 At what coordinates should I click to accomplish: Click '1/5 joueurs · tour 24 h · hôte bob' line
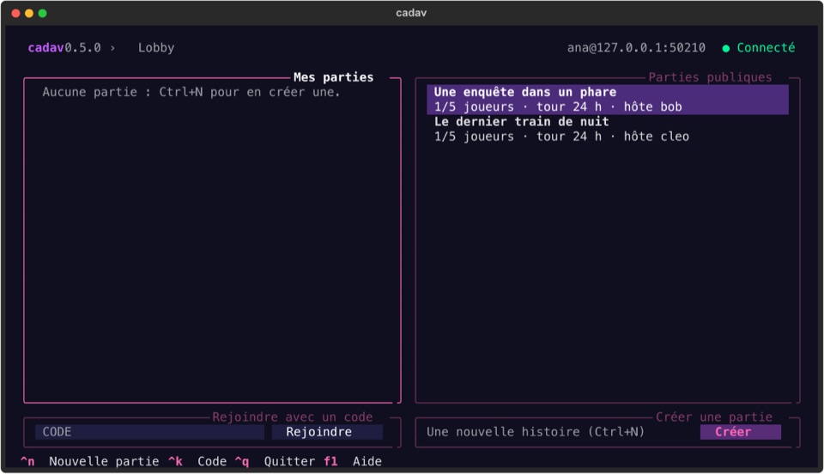pos(558,106)
